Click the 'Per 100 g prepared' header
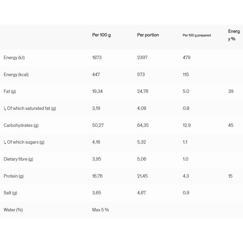The height and width of the screenshot is (243, 243). pos(196,35)
